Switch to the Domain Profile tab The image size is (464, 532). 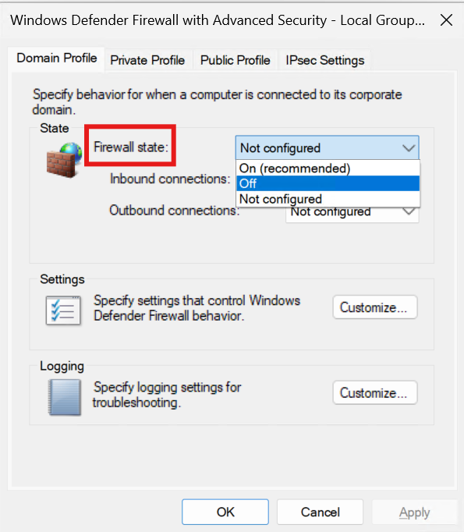57,59
